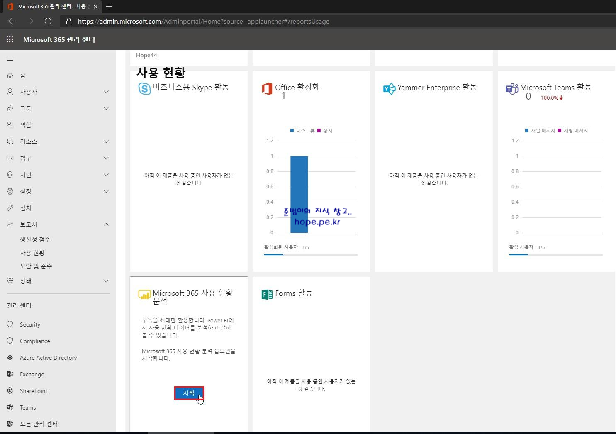Open 역할 menu item

click(x=26, y=125)
